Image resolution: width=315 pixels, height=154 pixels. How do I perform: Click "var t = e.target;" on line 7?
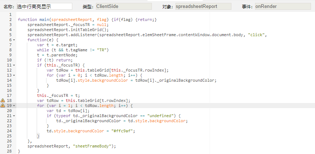pos(57,45)
